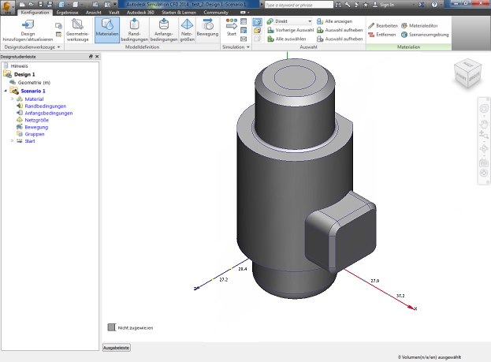Click the zoom navigation tool
The height and width of the screenshot is (362, 491).
click(484, 135)
